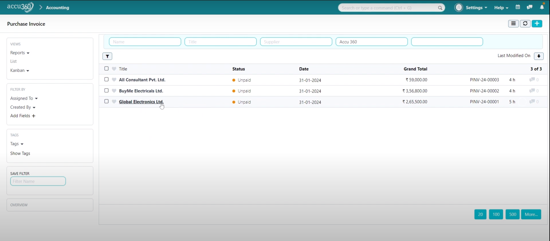Open the calendar icon in top bar

[518, 7]
